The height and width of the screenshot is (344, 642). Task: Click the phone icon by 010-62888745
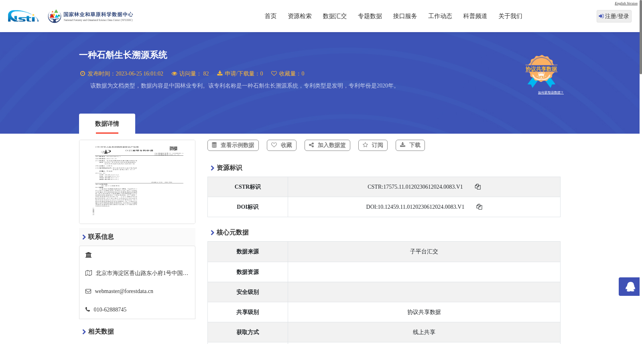pos(87,309)
